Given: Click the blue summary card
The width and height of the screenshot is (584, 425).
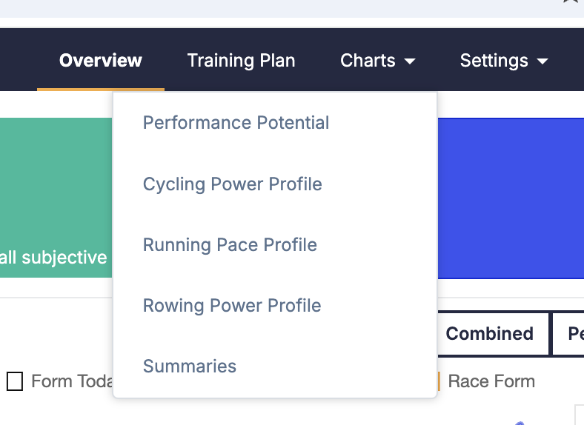Looking at the screenshot, I should [511, 198].
